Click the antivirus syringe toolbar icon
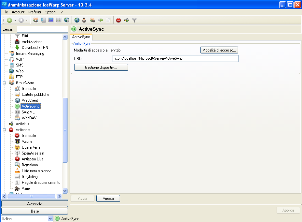The width and height of the screenshot is (302, 222). (x=126, y=20)
